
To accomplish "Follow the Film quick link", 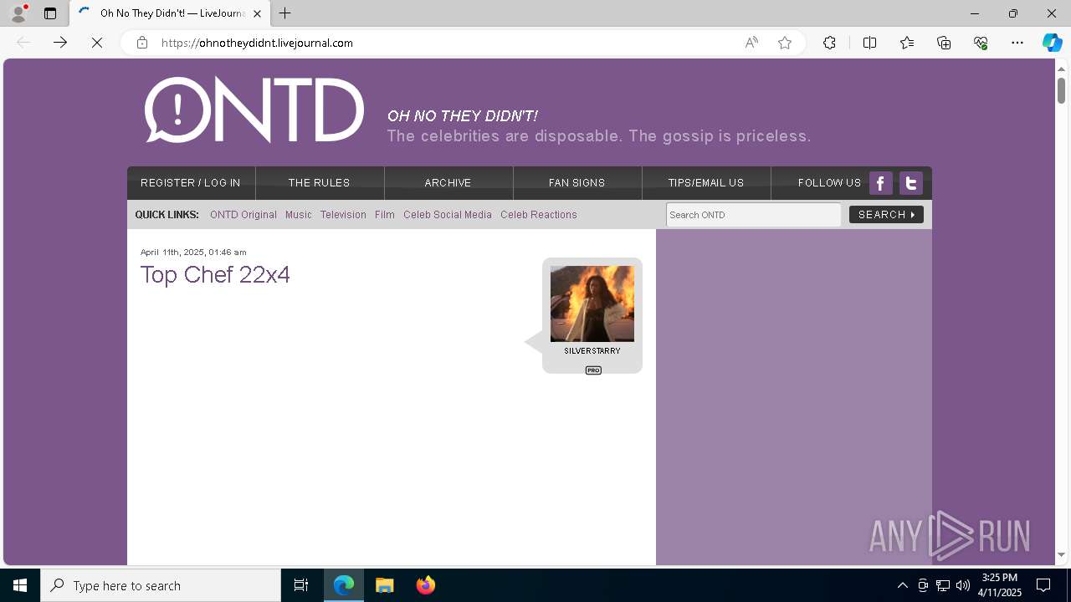I will (385, 215).
